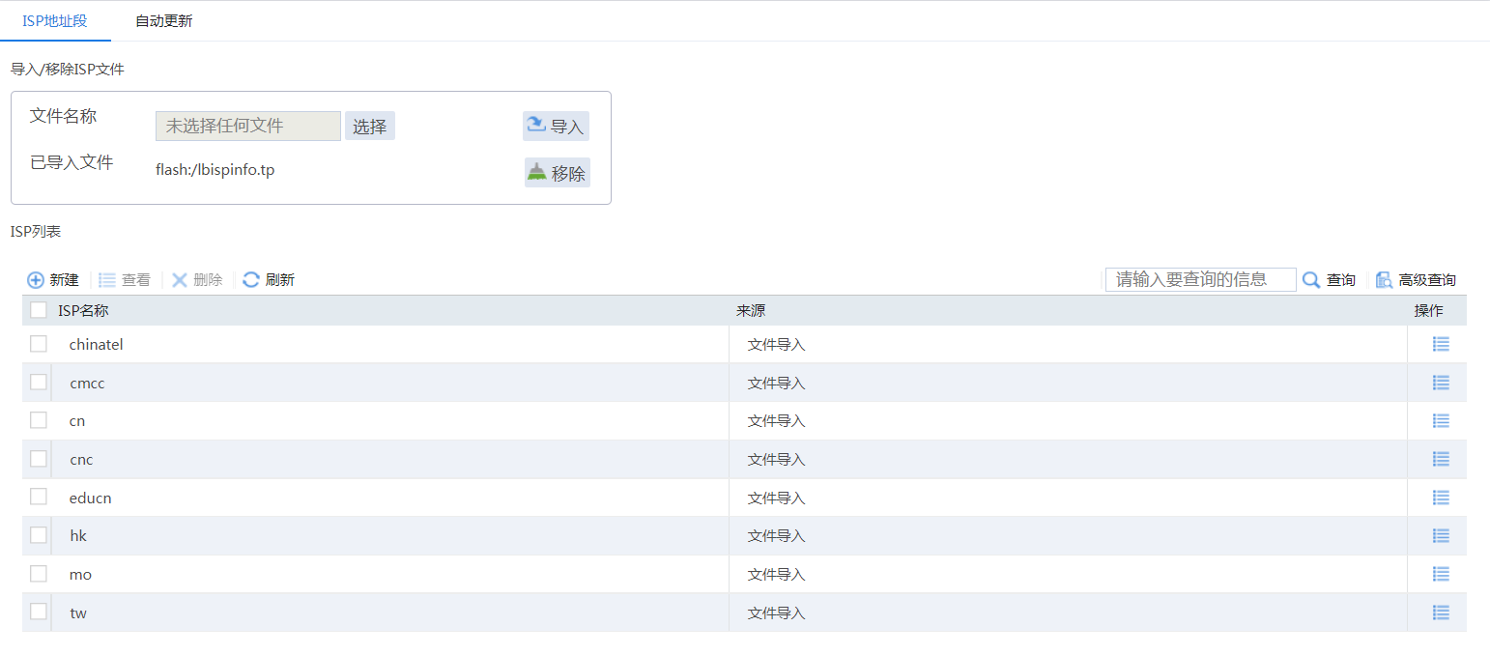Click the 导入 import button
Image resolution: width=1490 pixels, height=655 pixels.
pos(556,126)
